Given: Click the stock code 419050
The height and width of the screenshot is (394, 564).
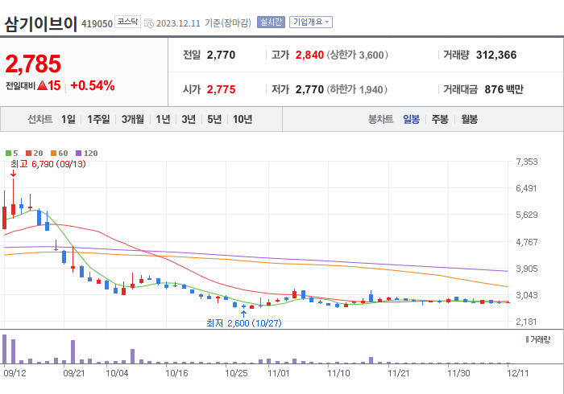Looking at the screenshot, I should pos(97,23).
